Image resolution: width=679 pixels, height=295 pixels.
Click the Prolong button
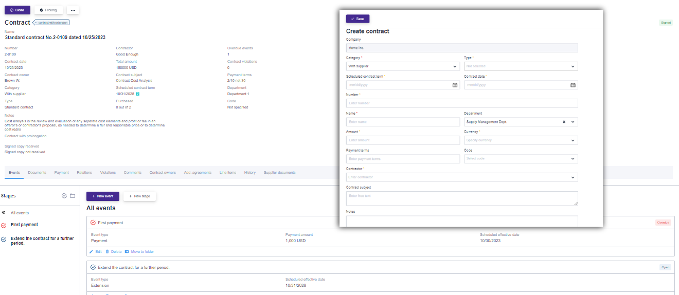48,10
